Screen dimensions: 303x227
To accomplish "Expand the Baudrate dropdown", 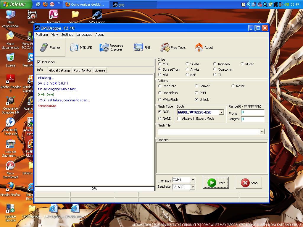I will 193,187.
